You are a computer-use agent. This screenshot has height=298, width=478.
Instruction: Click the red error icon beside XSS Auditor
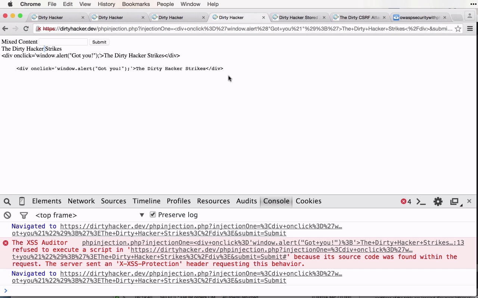pos(6,243)
